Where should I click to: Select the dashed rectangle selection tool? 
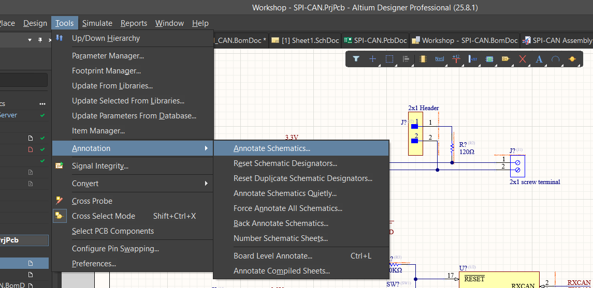point(389,59)
